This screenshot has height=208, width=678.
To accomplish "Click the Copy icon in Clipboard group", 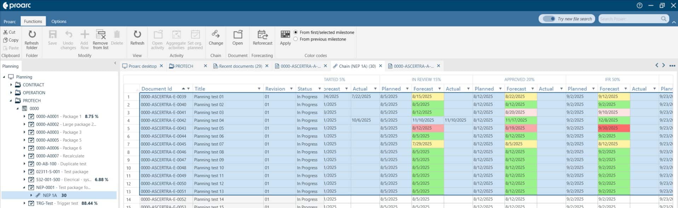I will pyautogui.click(x=11, y=40).
